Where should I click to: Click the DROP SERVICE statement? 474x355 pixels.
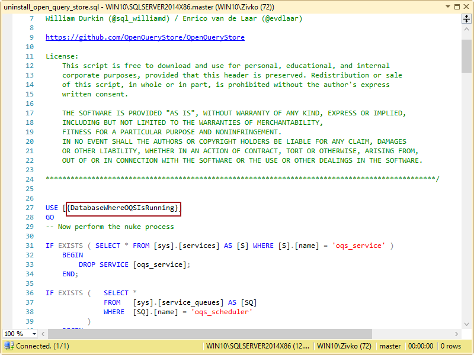point(134,264)
